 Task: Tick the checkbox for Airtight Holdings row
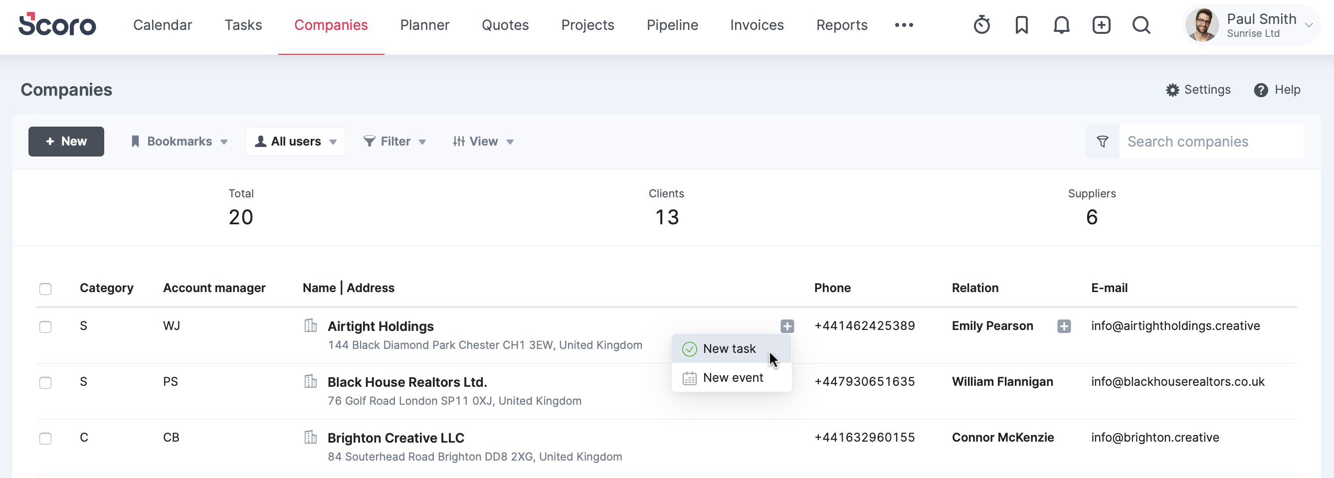[45, 327]
